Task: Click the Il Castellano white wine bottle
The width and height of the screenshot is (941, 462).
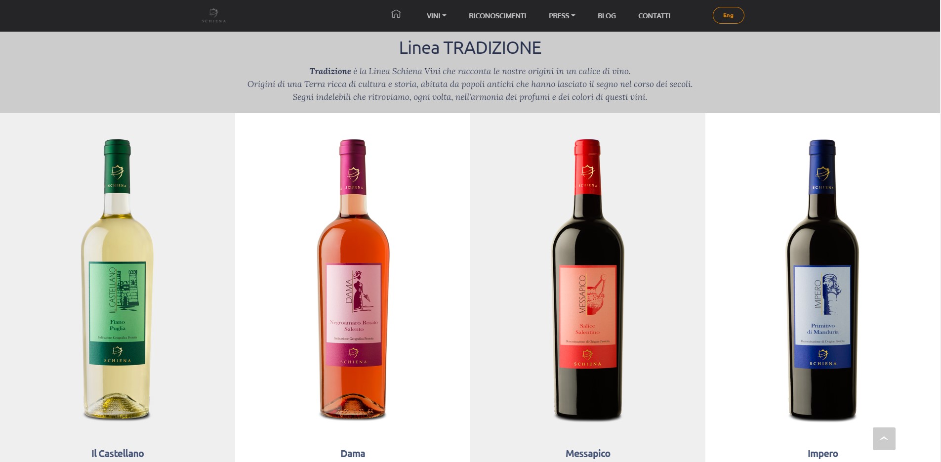Action: click(x=117, y=280)
